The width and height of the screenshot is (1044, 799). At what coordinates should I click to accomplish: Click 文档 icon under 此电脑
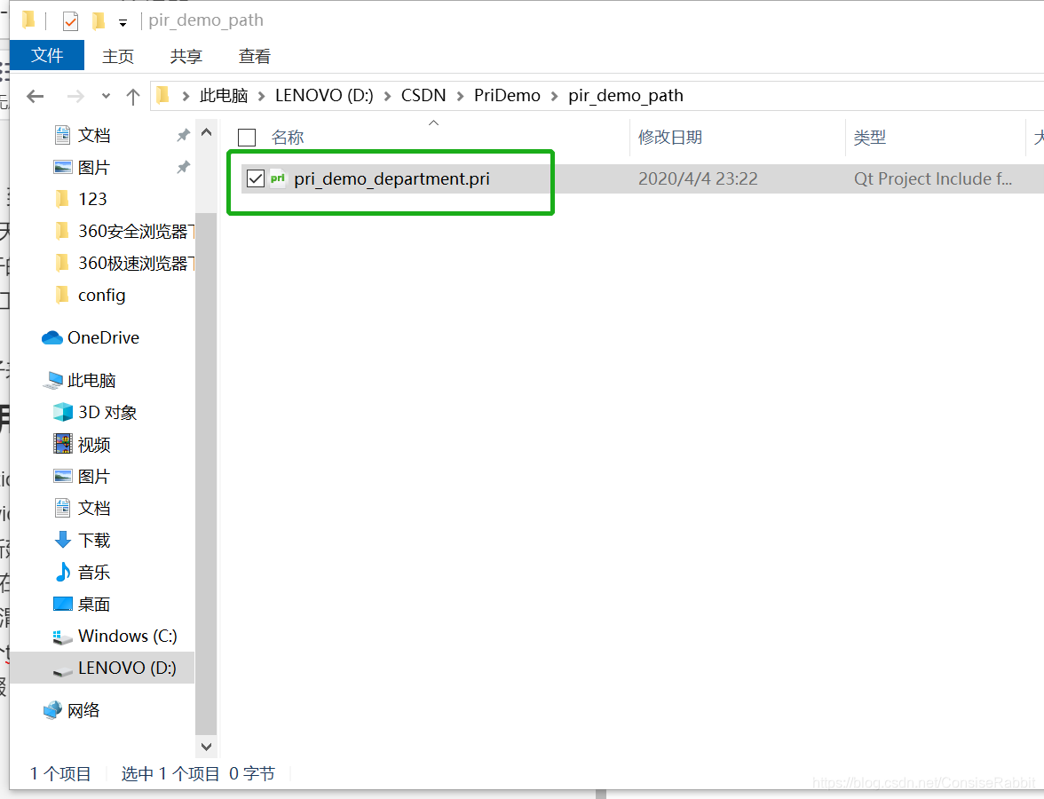pyautogui.click(x=62, y=508)
